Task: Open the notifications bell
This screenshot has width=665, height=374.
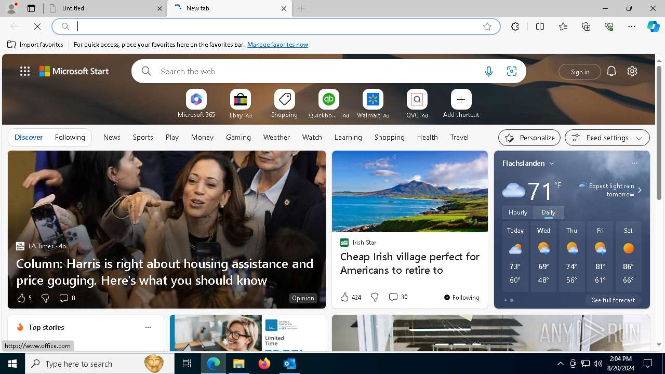Action: 611,72
